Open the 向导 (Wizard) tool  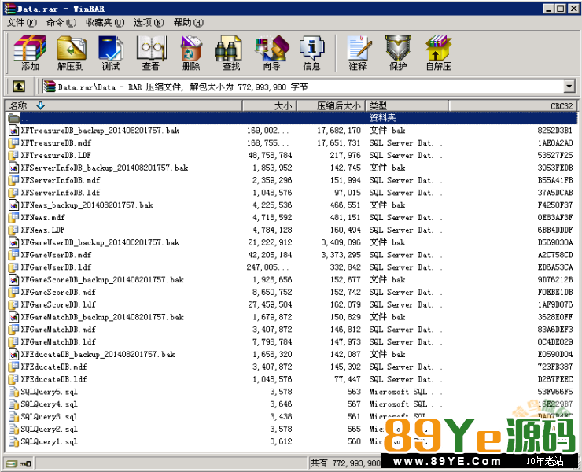tap(271, 53)
